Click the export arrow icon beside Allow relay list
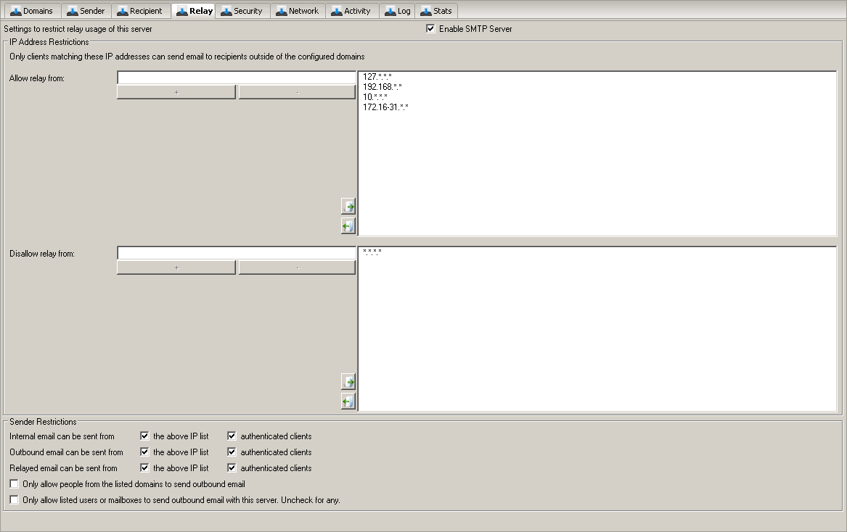Viewport: 847px width, 532px height. [x=348, y=226]
